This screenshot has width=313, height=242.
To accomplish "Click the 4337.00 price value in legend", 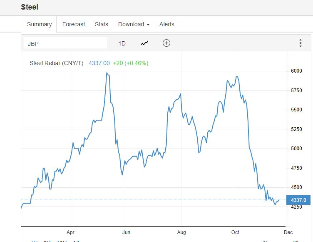I will click(99, 63).
